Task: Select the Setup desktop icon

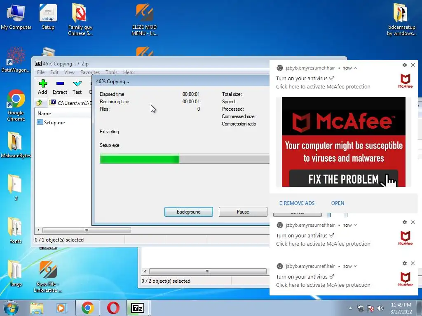Action: coord(48,16)
